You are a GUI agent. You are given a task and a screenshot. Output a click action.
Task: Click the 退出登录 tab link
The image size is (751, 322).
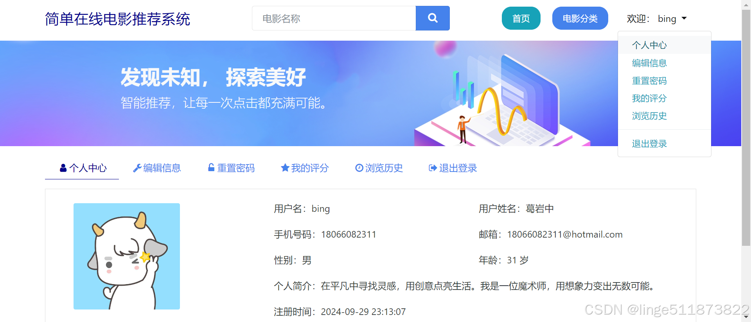pyautogui.click(x=453, y=168)
